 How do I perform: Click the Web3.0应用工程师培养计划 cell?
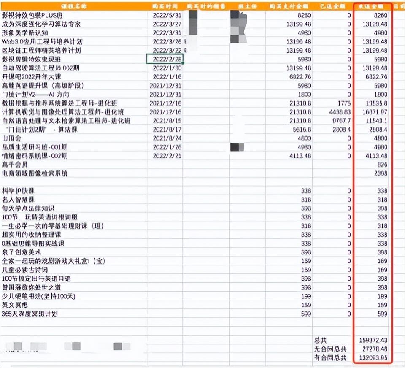(x=42, y=42)
